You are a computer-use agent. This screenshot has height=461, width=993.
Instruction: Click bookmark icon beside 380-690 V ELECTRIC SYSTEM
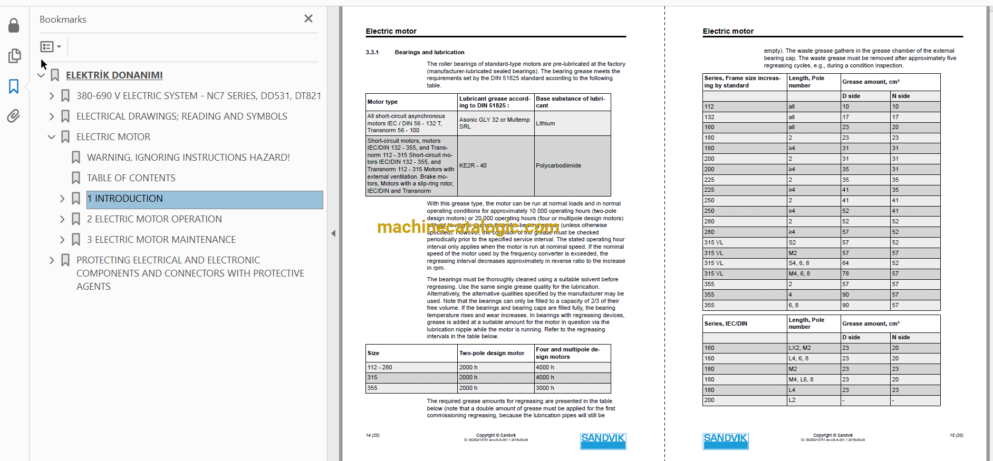65,96
